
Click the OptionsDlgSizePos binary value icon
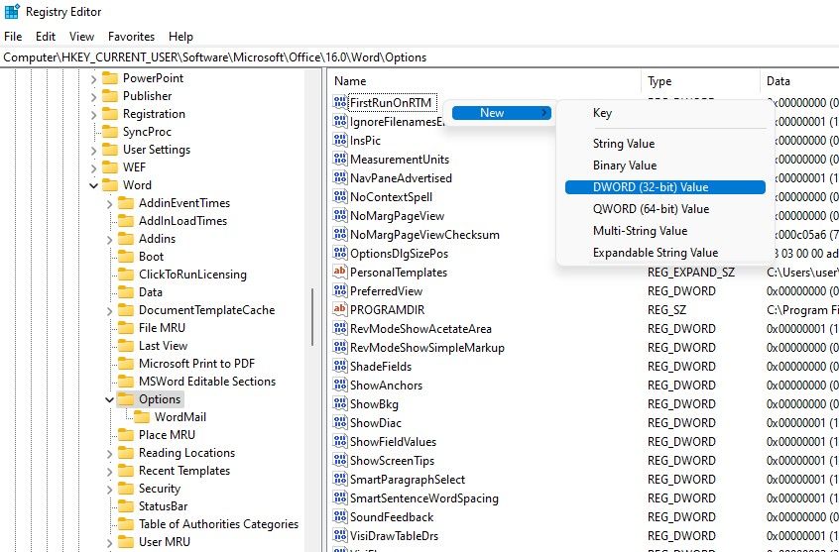coord(340,253)
